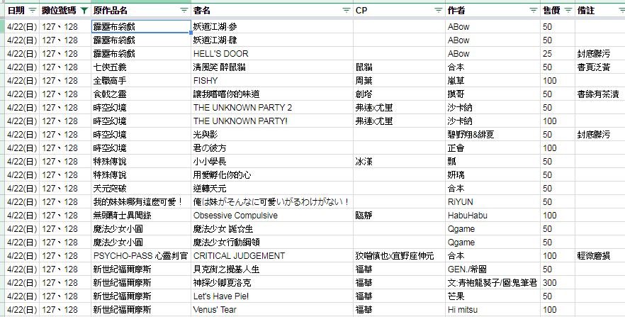Viewport: 625px width, 317px height.
Task: Open the filter for the 原作品名 column
Action: pos(184,11)
